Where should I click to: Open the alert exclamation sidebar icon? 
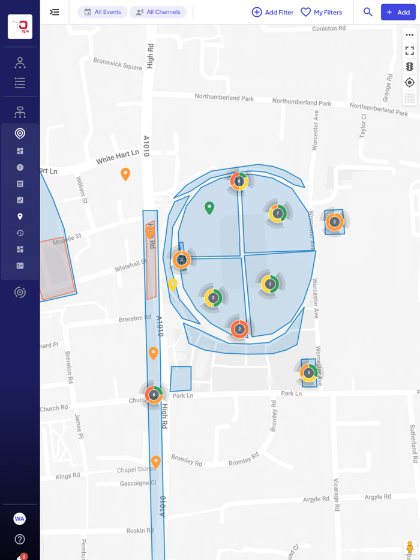[x=20, y=167]
